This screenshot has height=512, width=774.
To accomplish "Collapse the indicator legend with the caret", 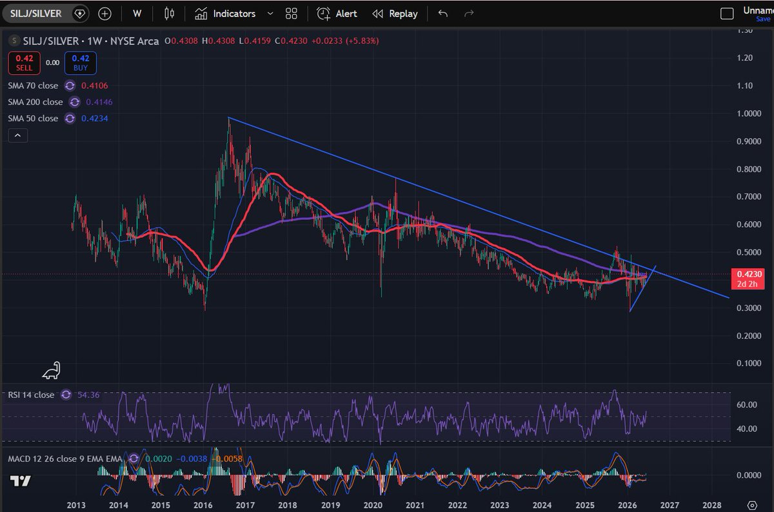I will [17, 135].
